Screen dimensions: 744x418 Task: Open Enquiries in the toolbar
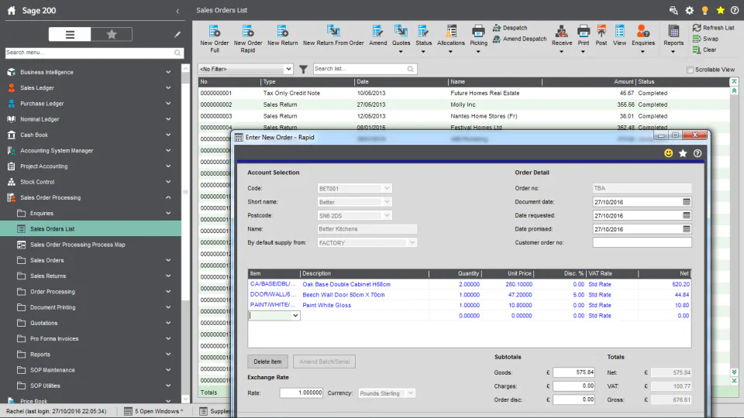point(642,32)
